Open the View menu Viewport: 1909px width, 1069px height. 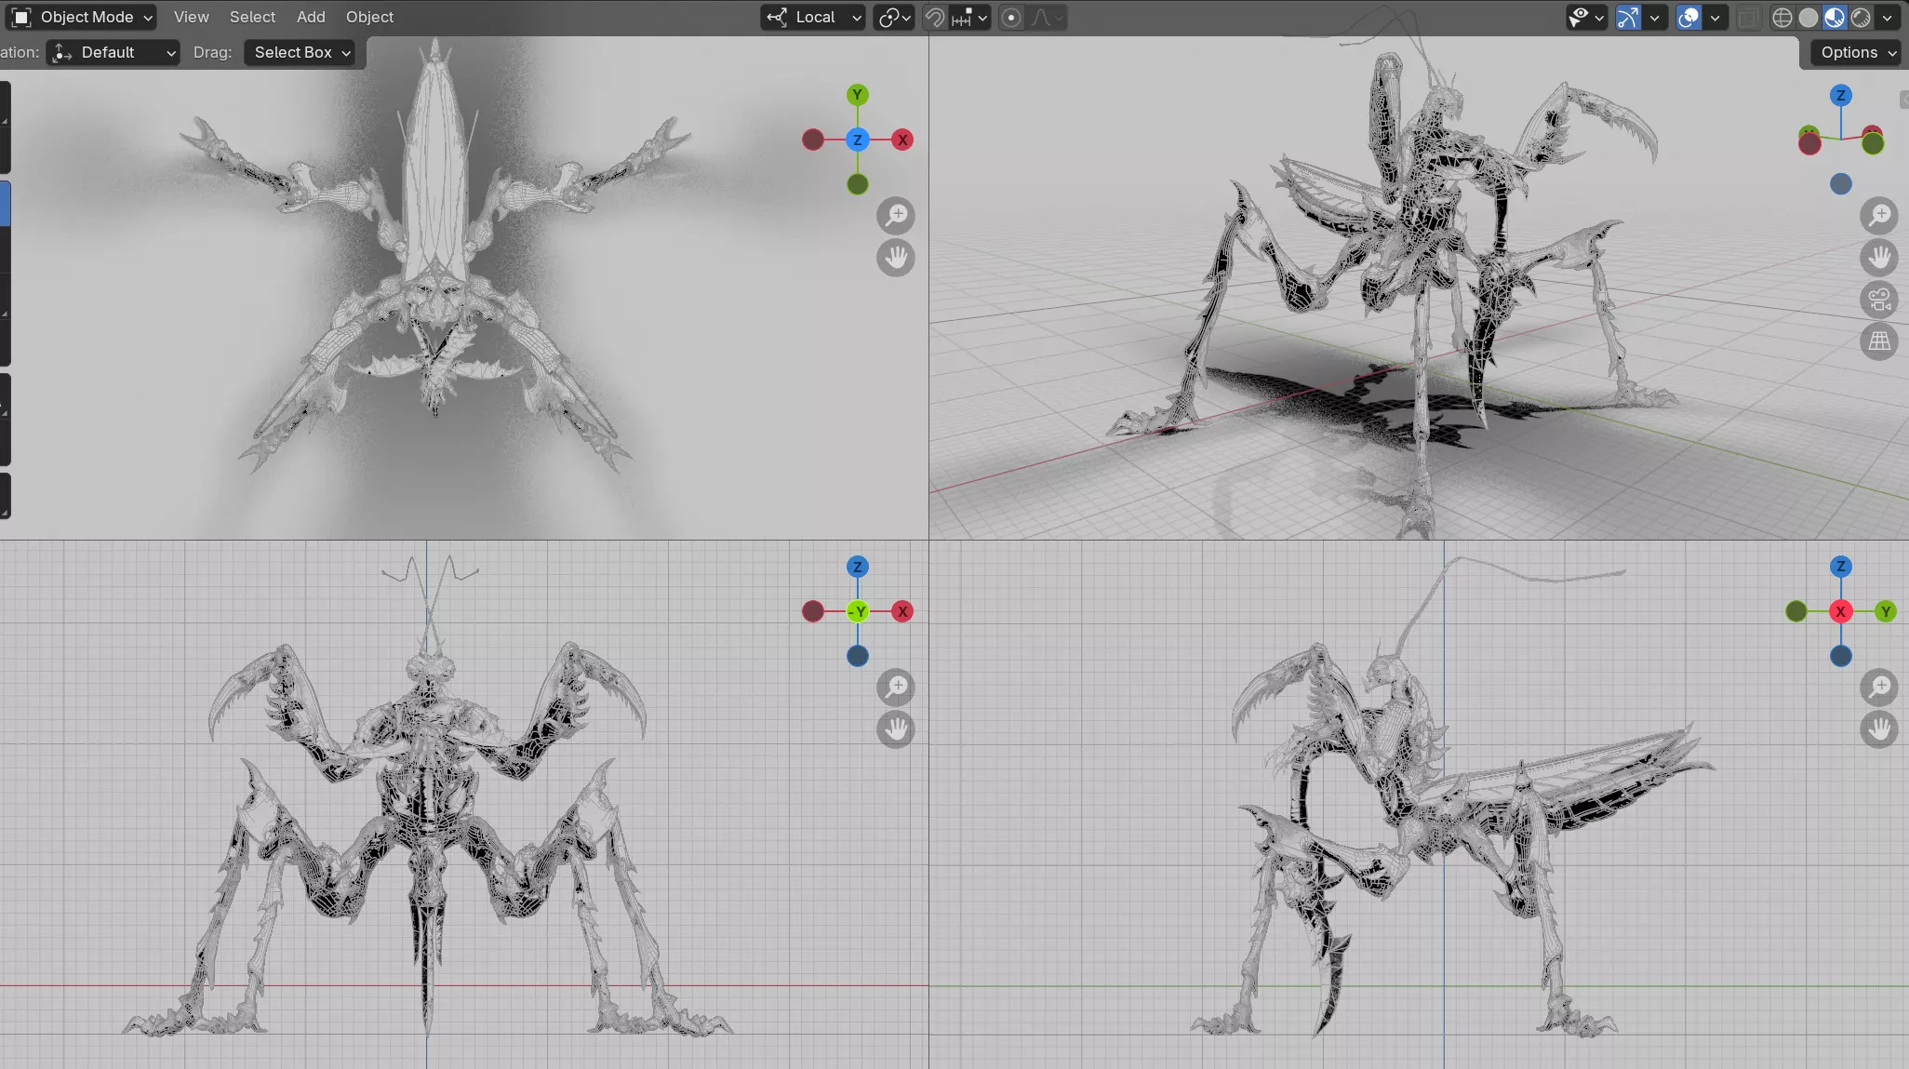(191, 17)
